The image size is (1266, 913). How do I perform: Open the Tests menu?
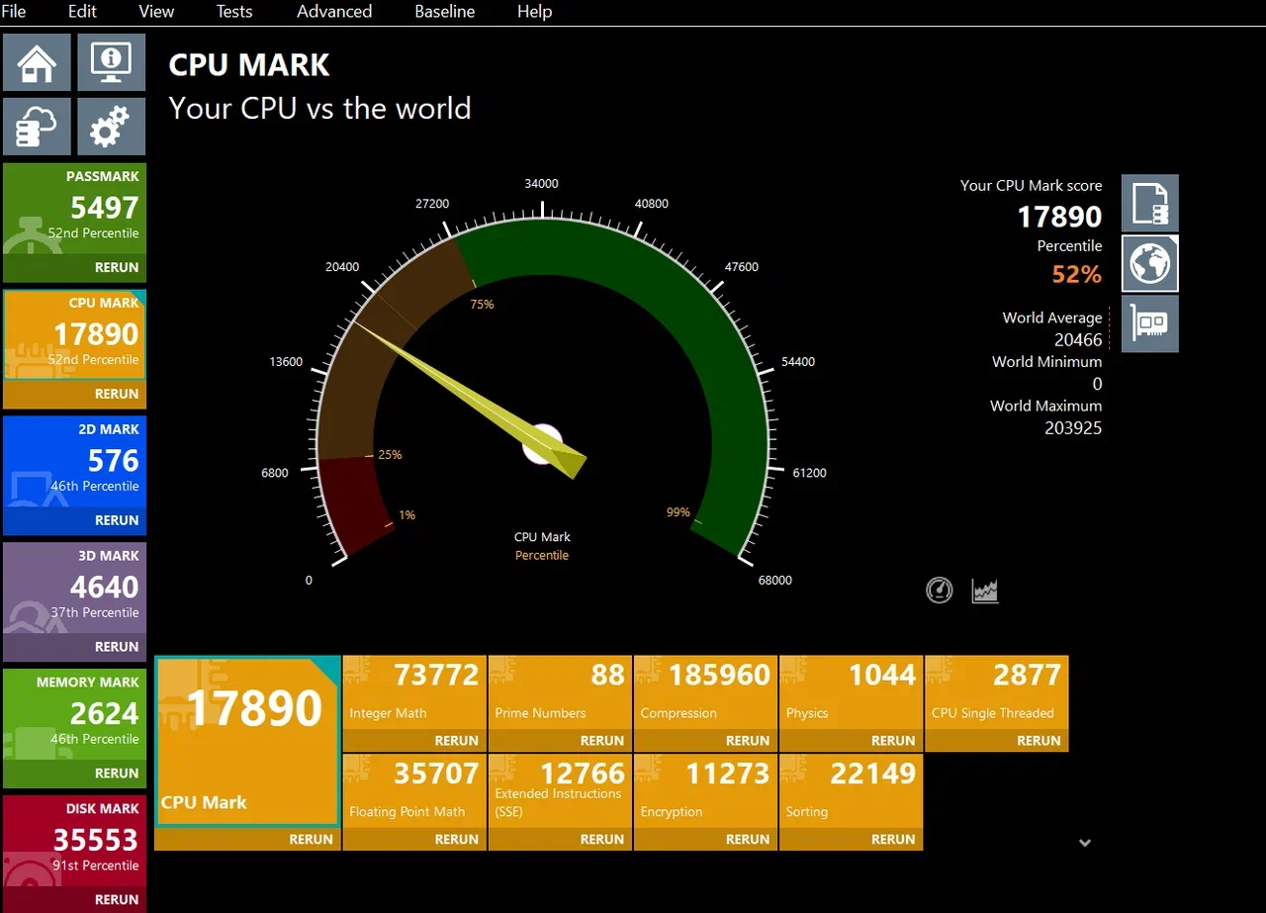(x=234, y=12)
